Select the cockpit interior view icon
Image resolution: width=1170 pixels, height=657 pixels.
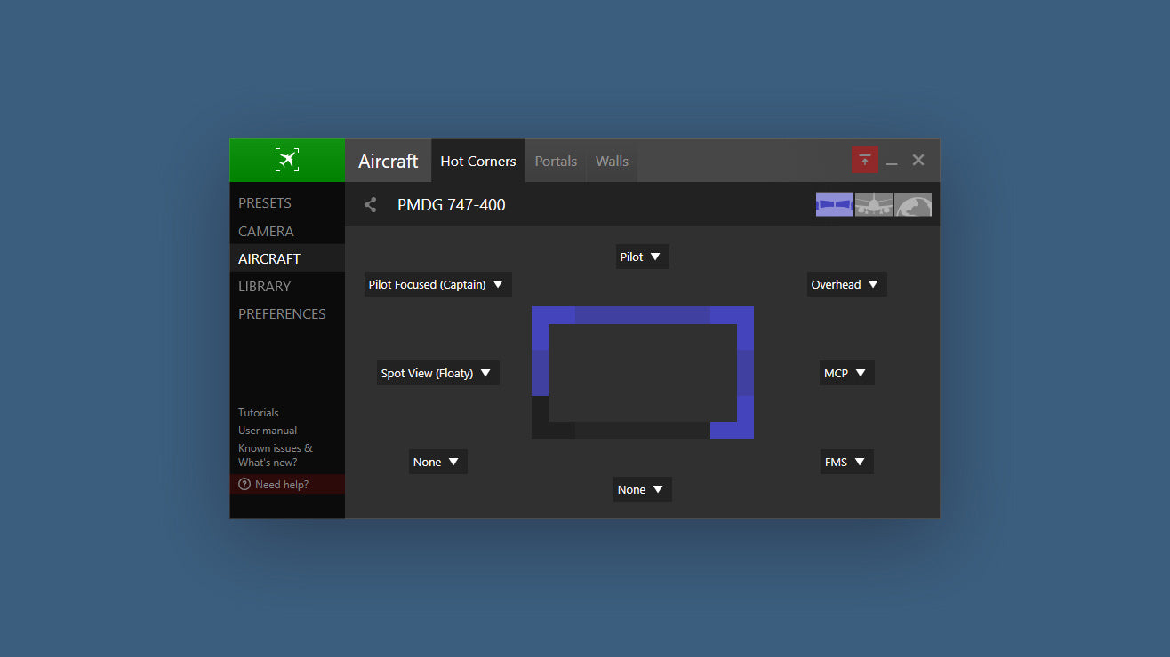(834, 204)
